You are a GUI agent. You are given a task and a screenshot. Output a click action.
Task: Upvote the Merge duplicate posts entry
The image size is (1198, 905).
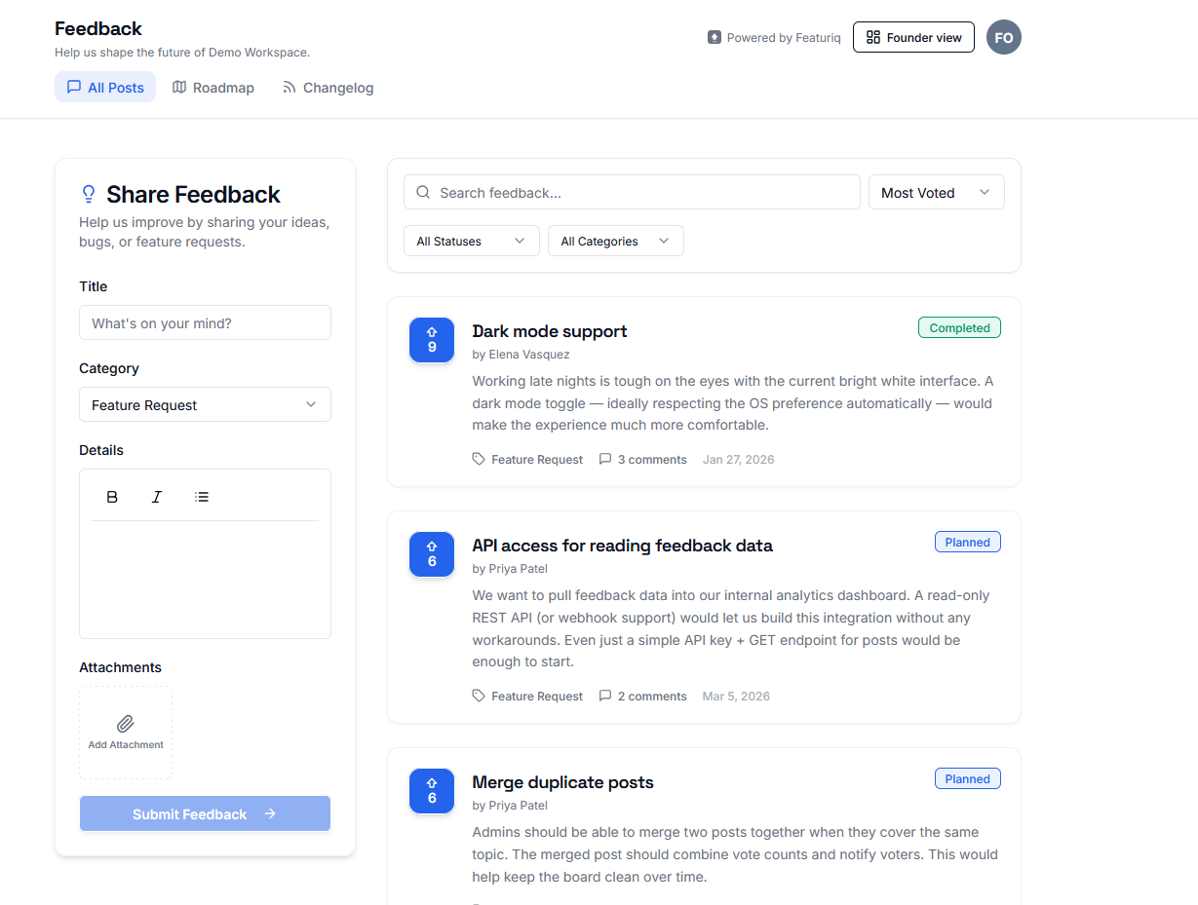pos(432,791)
